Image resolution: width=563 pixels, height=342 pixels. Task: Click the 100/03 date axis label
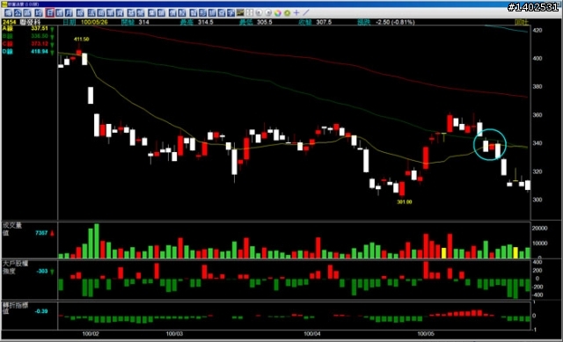(174, 334)
